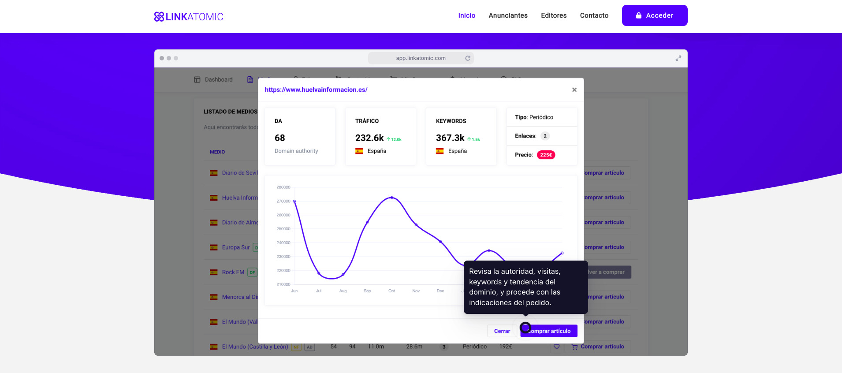Click the Linkatomic logo

[x=189, y=17]
